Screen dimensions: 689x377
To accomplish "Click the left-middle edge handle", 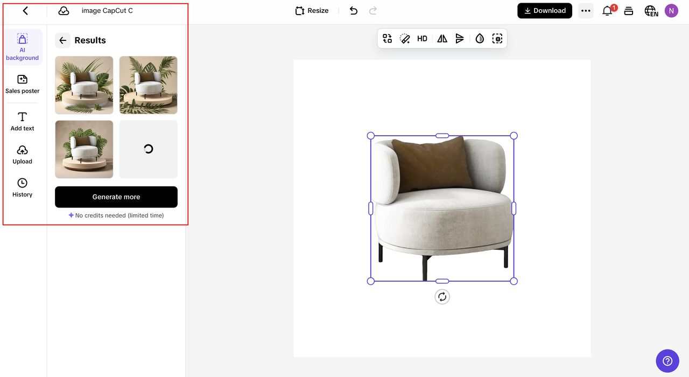I will 370,208.
